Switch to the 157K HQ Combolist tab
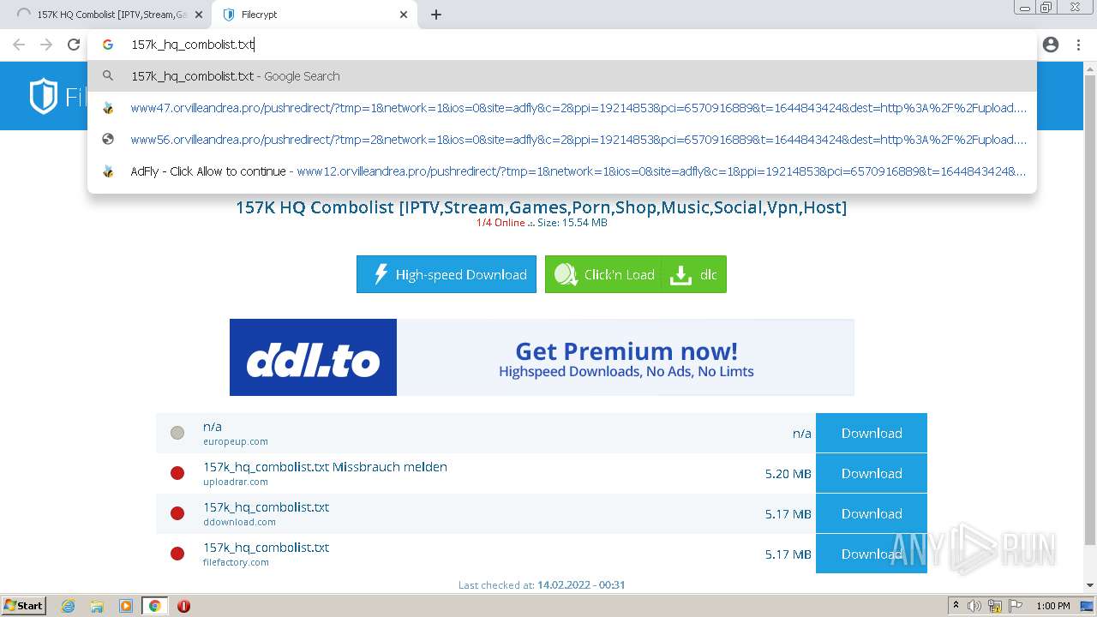 [111, 15]
